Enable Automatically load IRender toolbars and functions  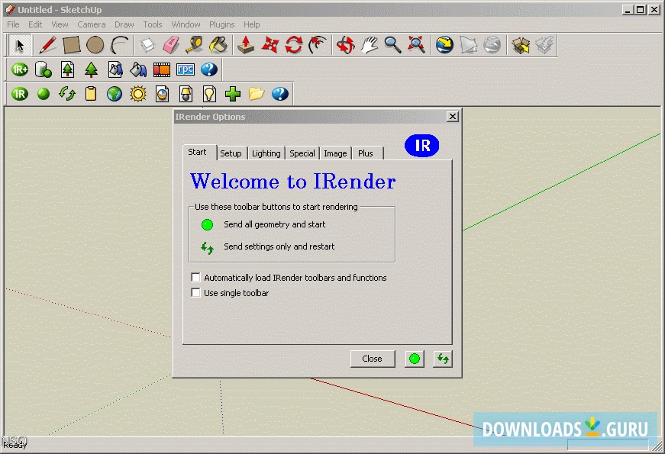pyautogui.click(x=196, y=278)
